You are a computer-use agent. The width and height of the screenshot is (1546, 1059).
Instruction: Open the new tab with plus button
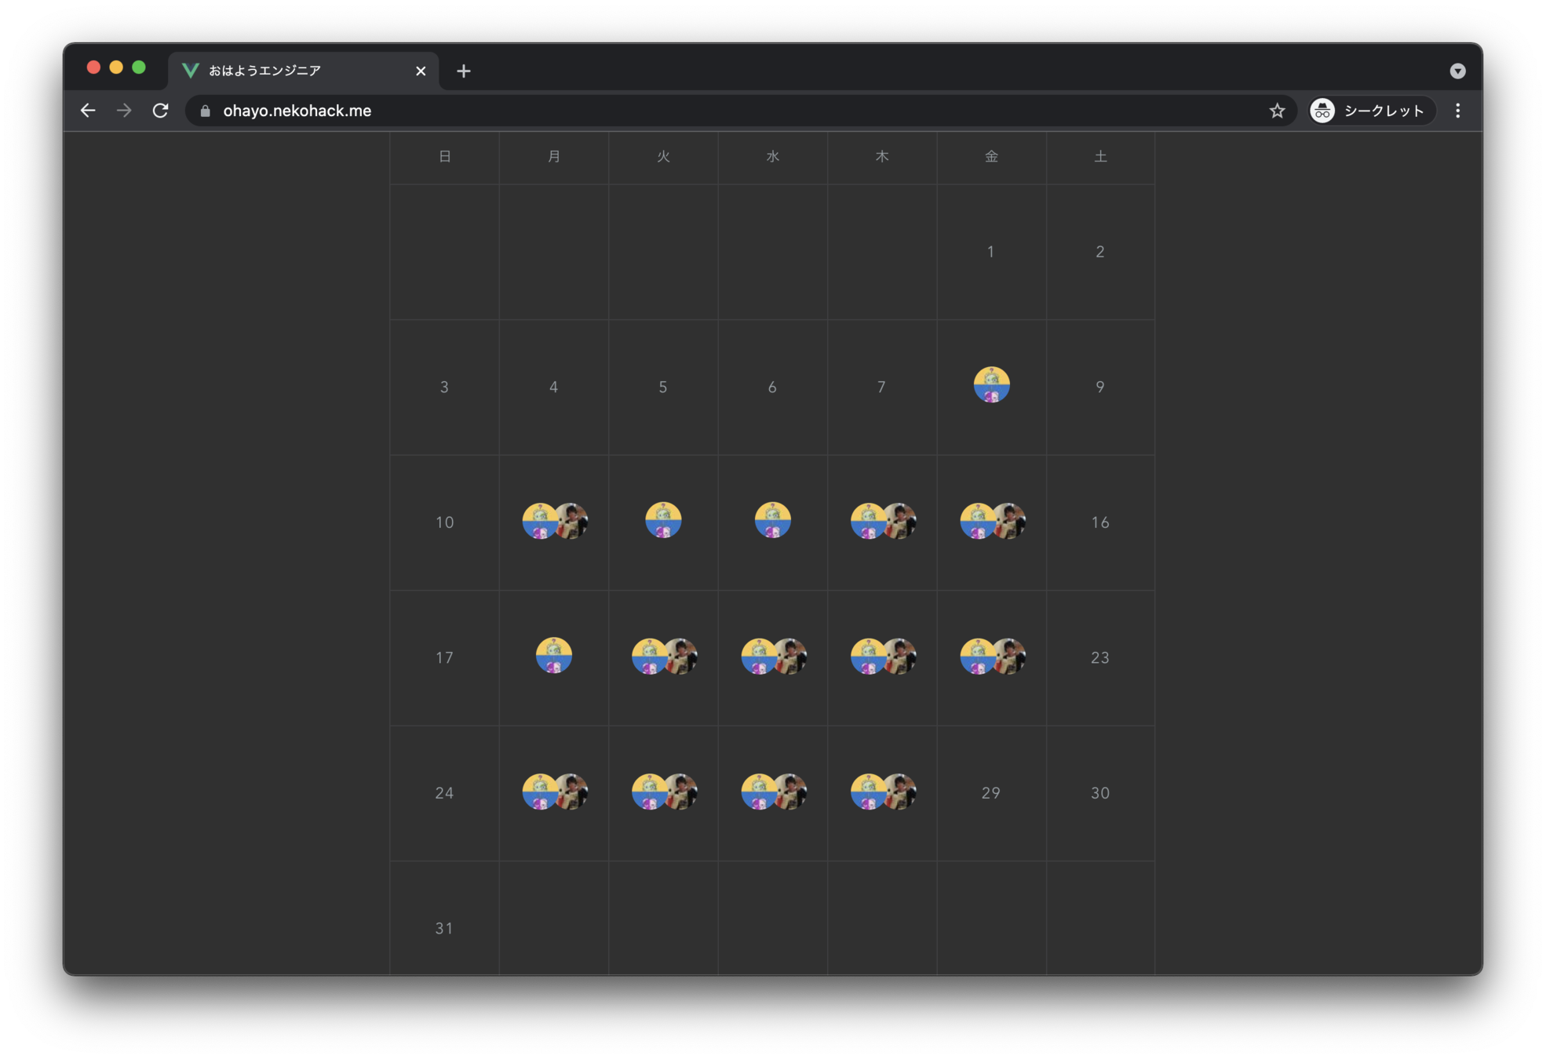(464, 71)
